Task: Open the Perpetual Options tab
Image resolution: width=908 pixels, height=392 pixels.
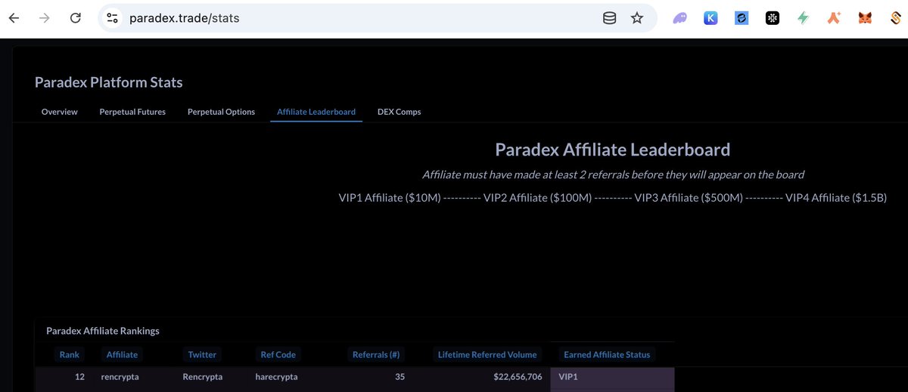Action: click(221, 112)
